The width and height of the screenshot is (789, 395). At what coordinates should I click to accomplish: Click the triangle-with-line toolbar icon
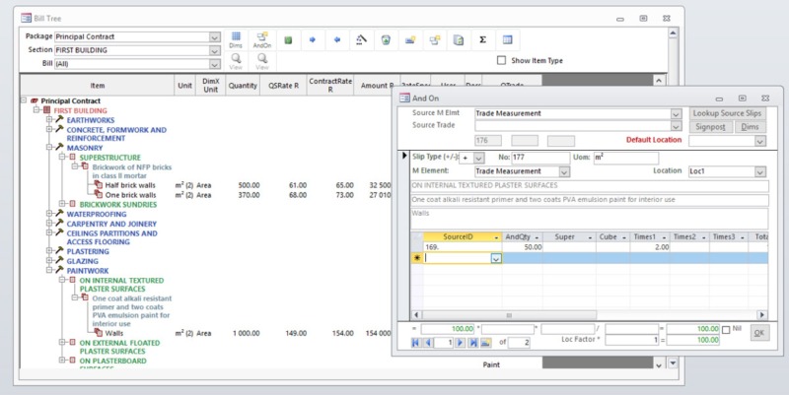coord(361,39)
